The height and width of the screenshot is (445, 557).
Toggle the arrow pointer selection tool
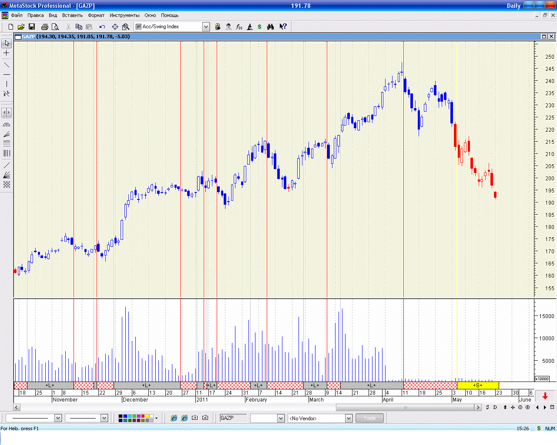(7, 43)
